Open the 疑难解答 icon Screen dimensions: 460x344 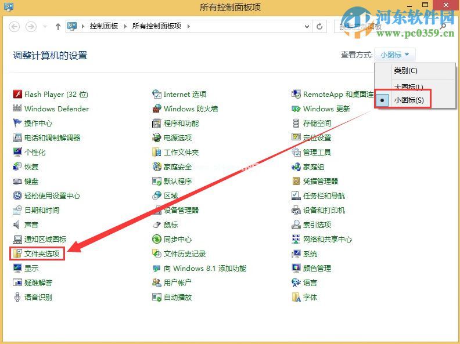coord(17,283)
